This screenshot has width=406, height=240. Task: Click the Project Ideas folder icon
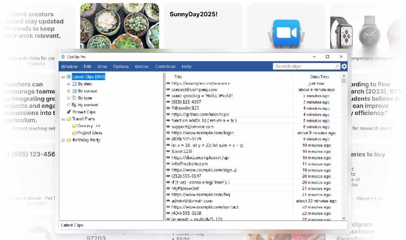[74, 133]
